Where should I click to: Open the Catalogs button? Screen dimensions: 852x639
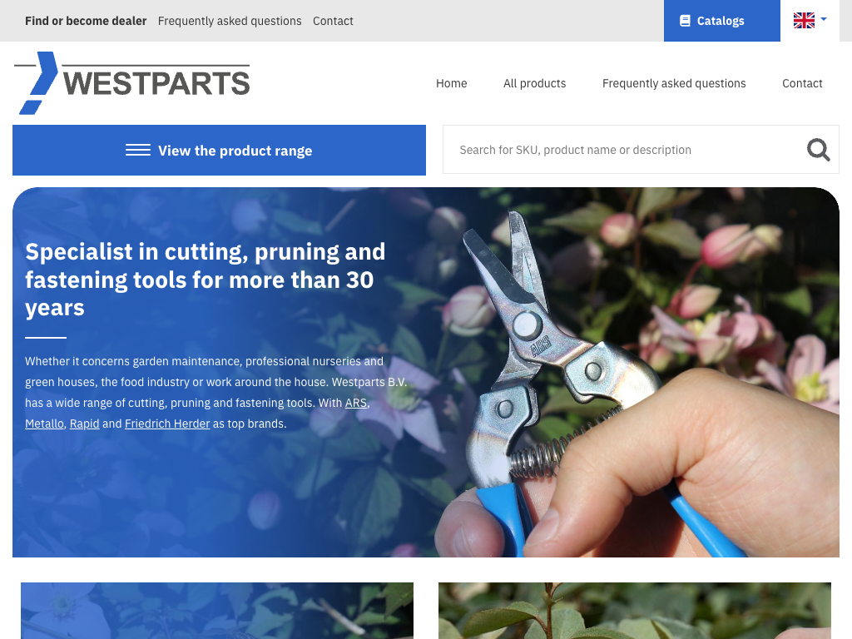click(721, 21)
